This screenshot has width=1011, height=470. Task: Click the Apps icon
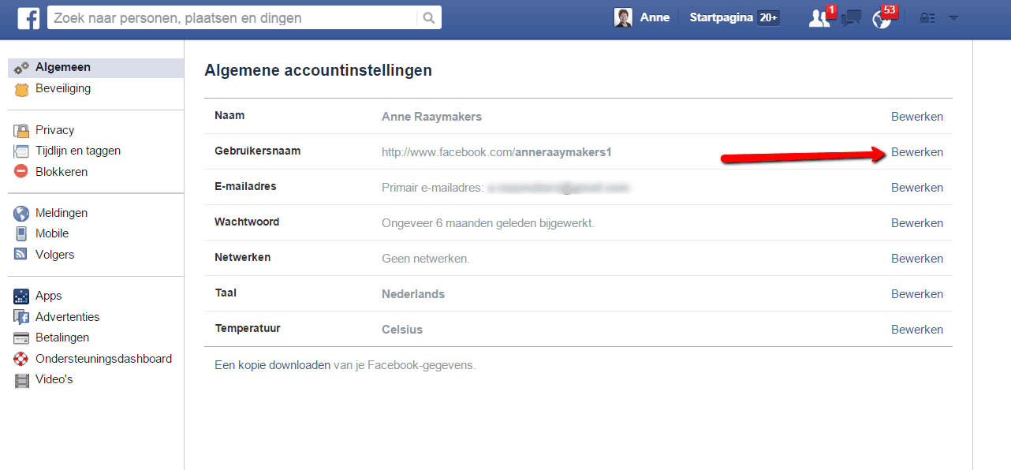pyautogui.click(x=21, y=297)
